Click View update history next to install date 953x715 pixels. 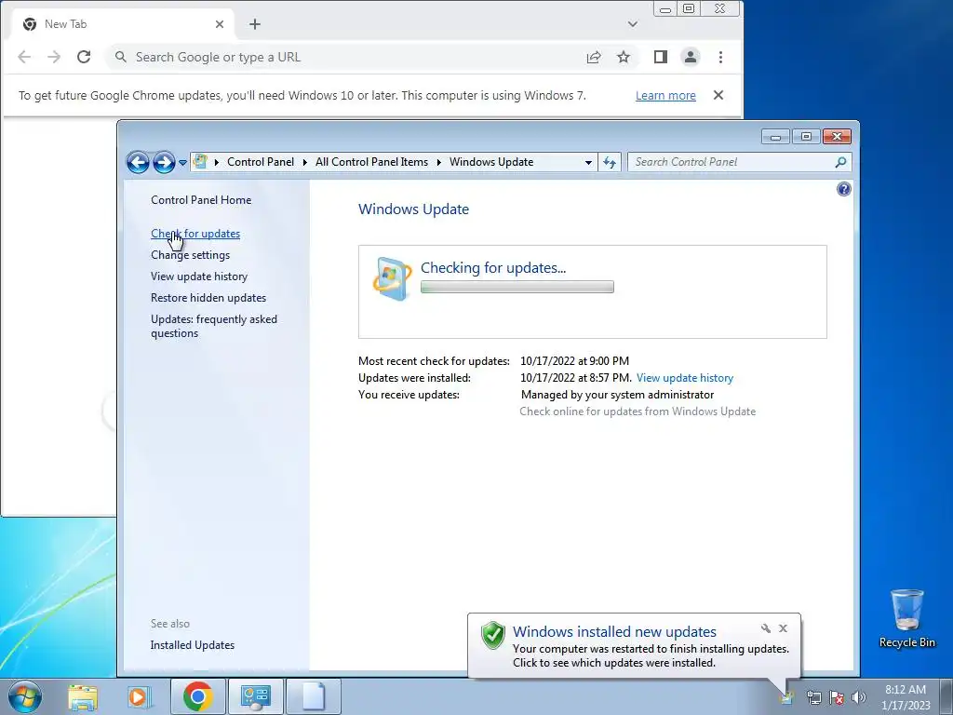pos(685,378)
